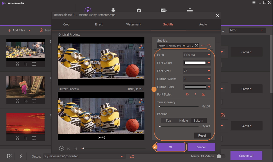The width and height of the screenshot is (273, 162).
Task: Toggle underline font style
Action: click(203, 94)
